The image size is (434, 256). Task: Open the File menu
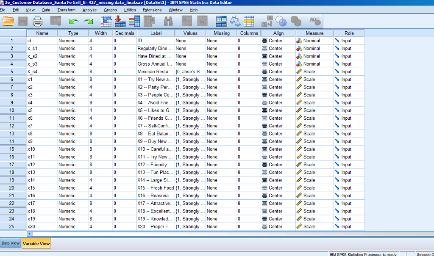[3, 10]
